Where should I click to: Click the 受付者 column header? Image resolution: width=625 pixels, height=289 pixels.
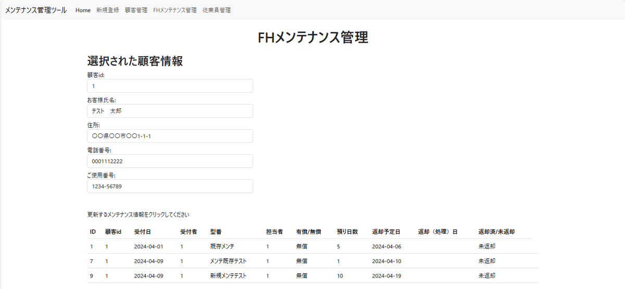(189, 232)
